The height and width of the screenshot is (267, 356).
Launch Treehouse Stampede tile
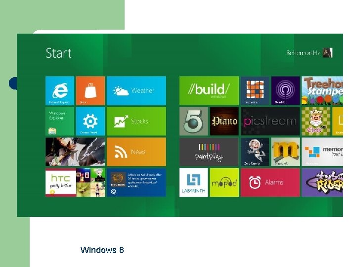coord(322,90)
